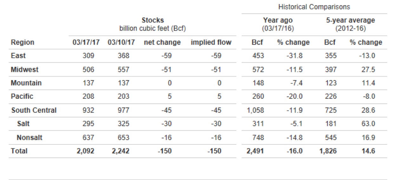Select the Total row label
Screen dimensions: 393x180
point(19,151)
